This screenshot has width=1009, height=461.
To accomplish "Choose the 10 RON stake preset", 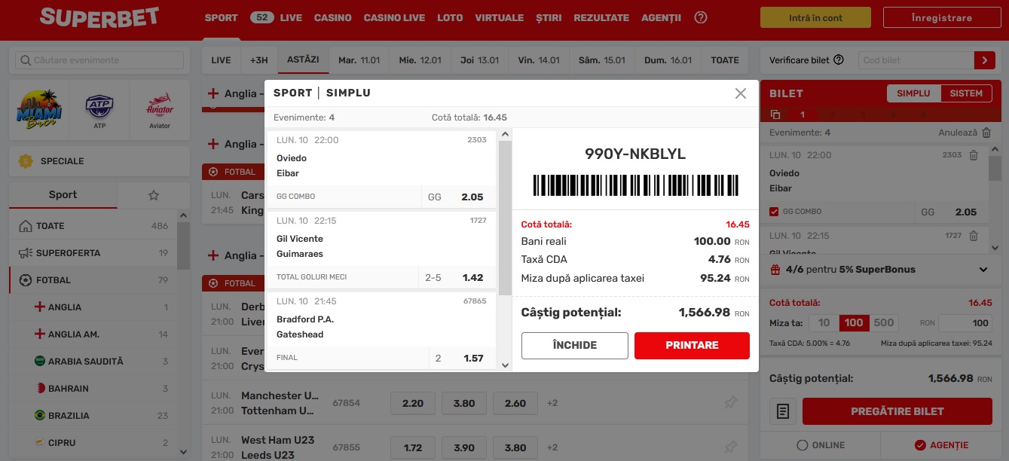I will coord(824,323).
